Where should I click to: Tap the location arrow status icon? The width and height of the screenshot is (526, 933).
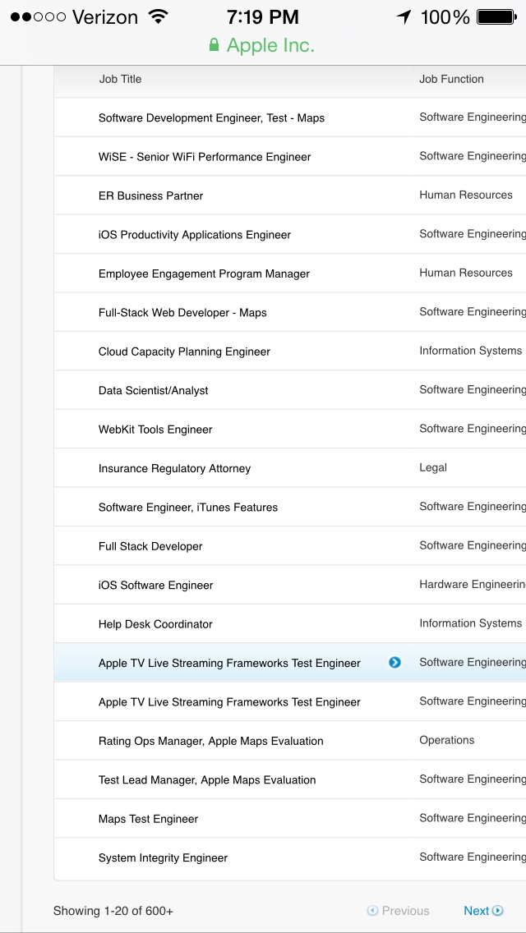404,16
